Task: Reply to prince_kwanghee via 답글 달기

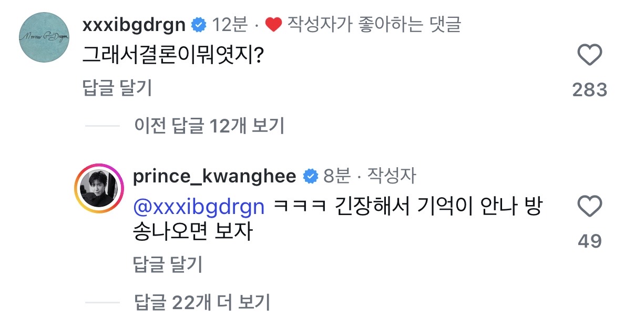Action: pos(168,264)
